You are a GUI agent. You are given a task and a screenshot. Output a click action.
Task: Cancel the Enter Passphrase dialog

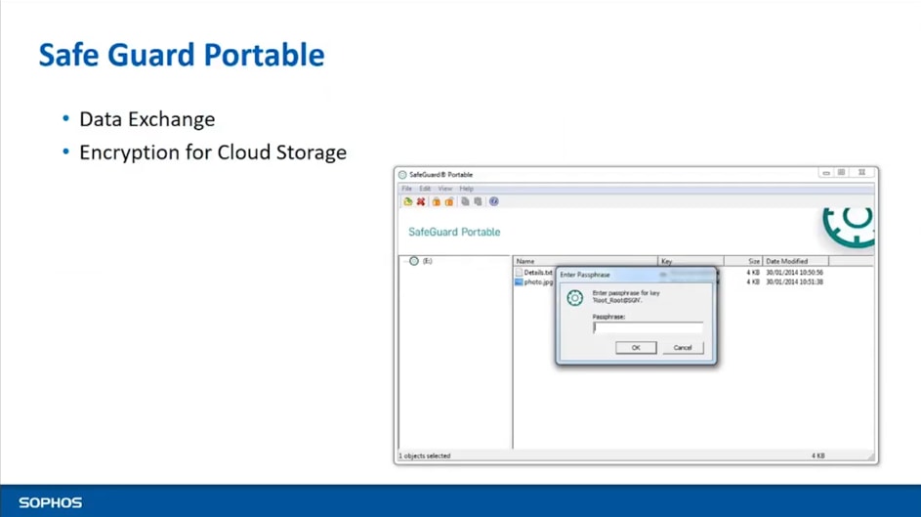coord(683,348)
